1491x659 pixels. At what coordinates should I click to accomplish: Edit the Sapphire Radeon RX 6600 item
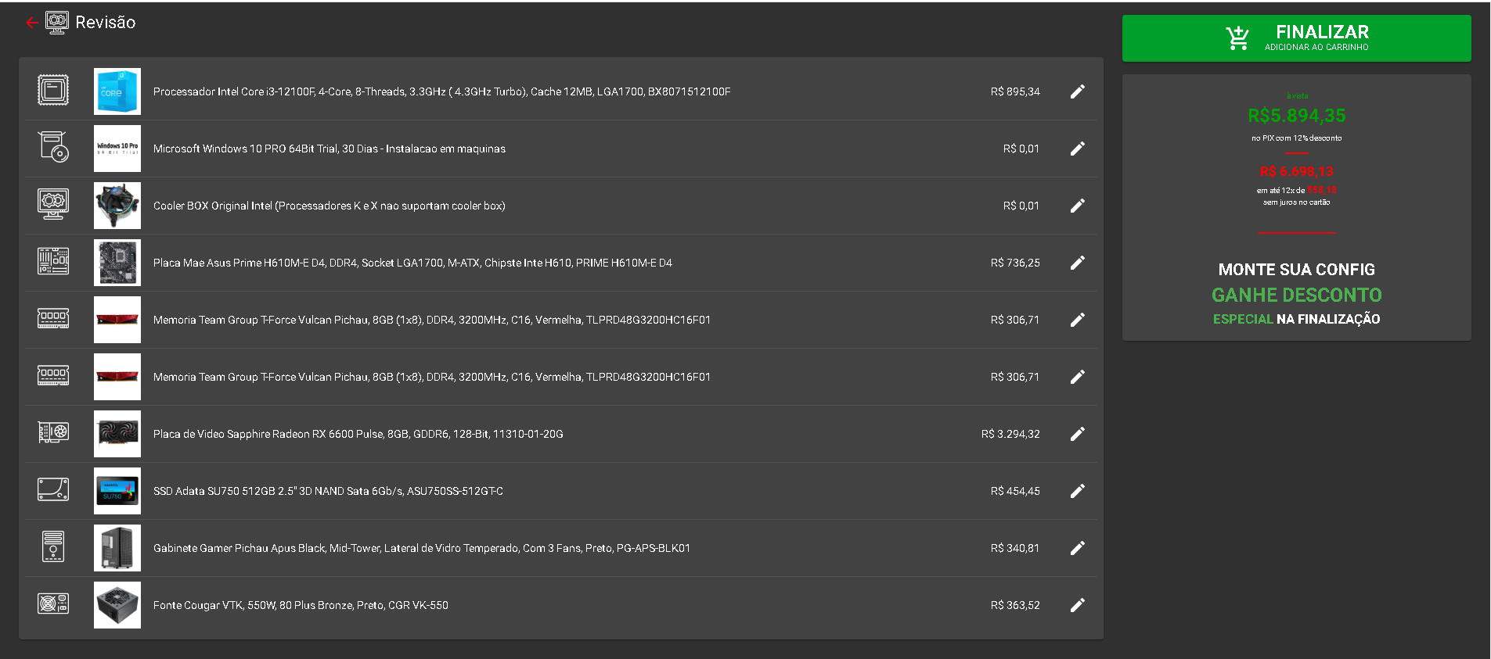pos(1078,434)
